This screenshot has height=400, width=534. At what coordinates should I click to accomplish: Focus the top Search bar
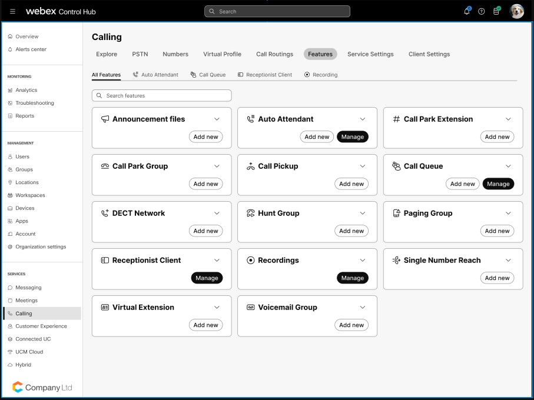pyautogui.click(x=277, y=12)
